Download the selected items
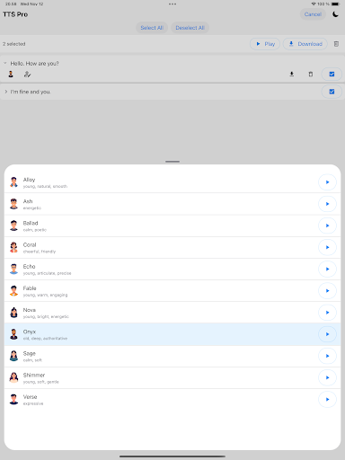 tap(305, 44)
